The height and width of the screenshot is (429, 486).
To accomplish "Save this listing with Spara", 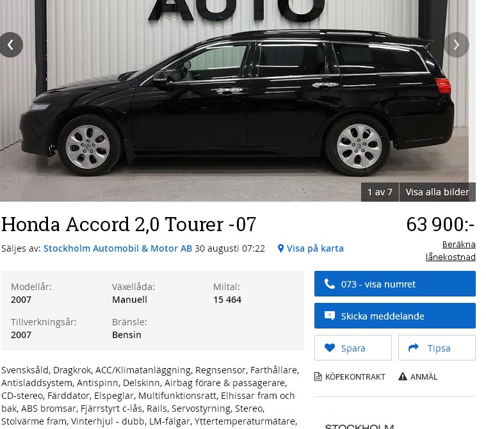I will (x=353, y=348).
